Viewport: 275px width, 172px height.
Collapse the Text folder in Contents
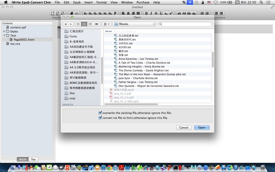[x=4, y=35]
